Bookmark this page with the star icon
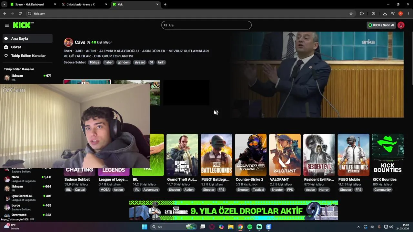Image resolution: width=413 pixels, height=232 pixels. pyautogui.click(x=351, y=14)
